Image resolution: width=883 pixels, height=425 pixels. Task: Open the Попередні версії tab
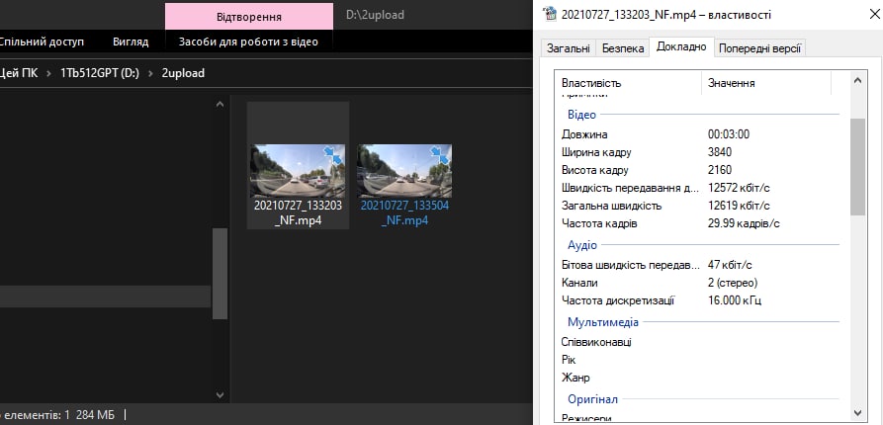[x=759, y=48]
